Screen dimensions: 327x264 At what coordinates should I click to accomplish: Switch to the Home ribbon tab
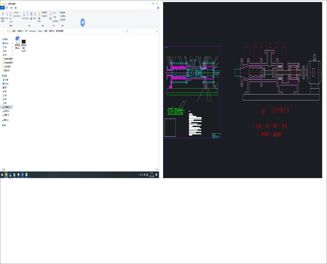(7, 8)
